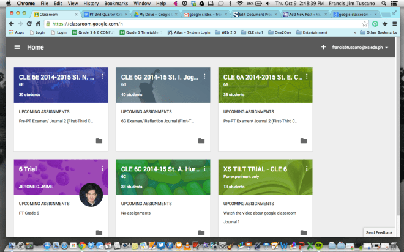Open three-dot menu on CLE 6C card
This screenshot has width=404, height=252.
point(204,168)
